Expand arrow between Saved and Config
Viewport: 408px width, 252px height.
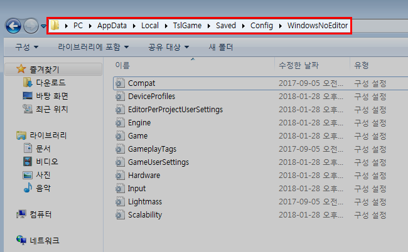pos(244,26)
